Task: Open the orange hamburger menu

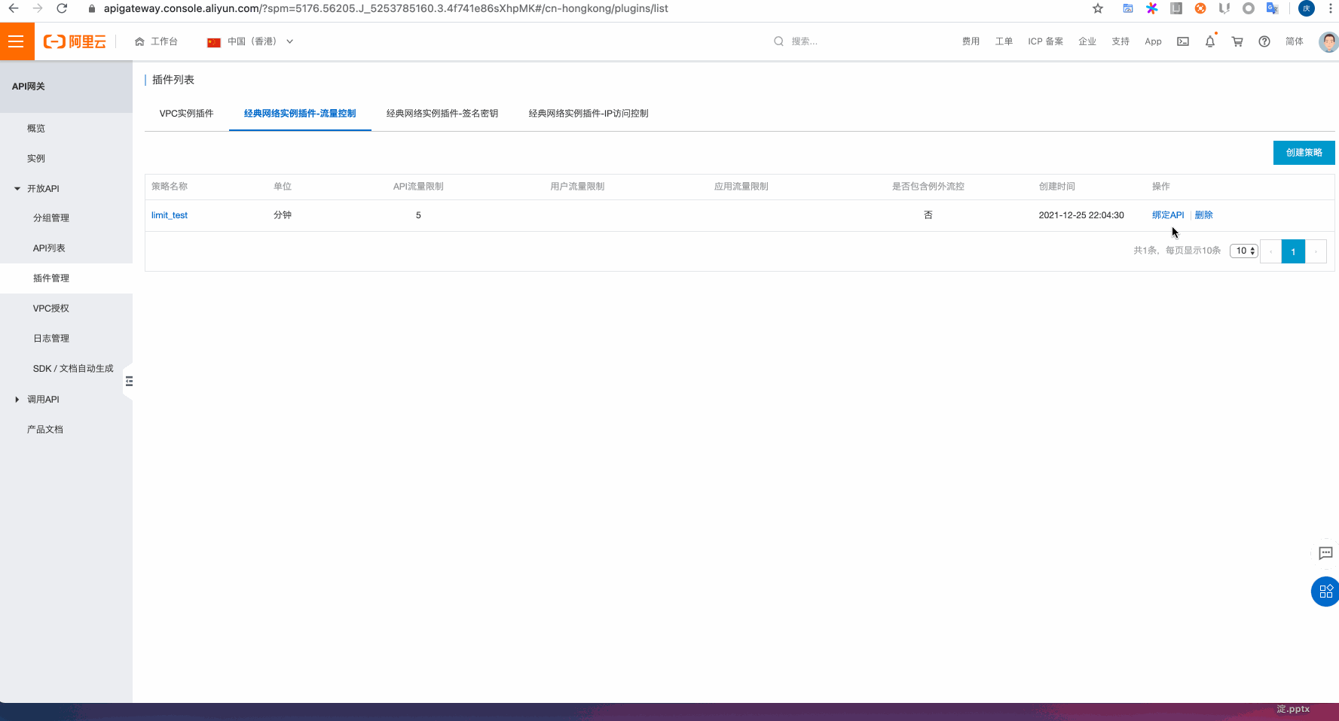Action: [17, 41]
